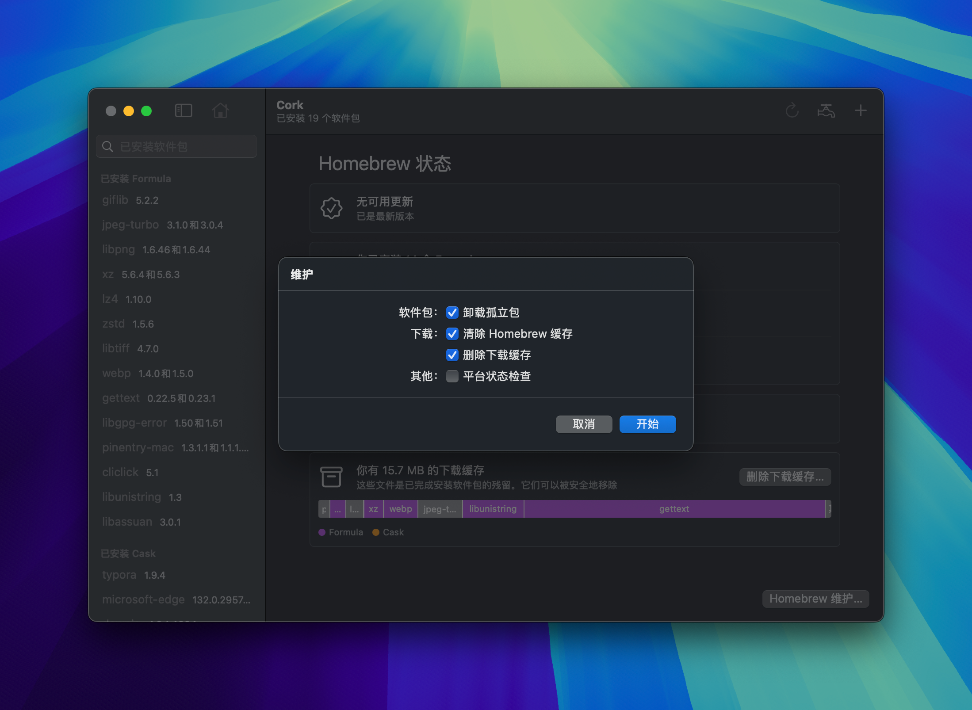Select the webp formula in the sidebar

pos(176,374)
